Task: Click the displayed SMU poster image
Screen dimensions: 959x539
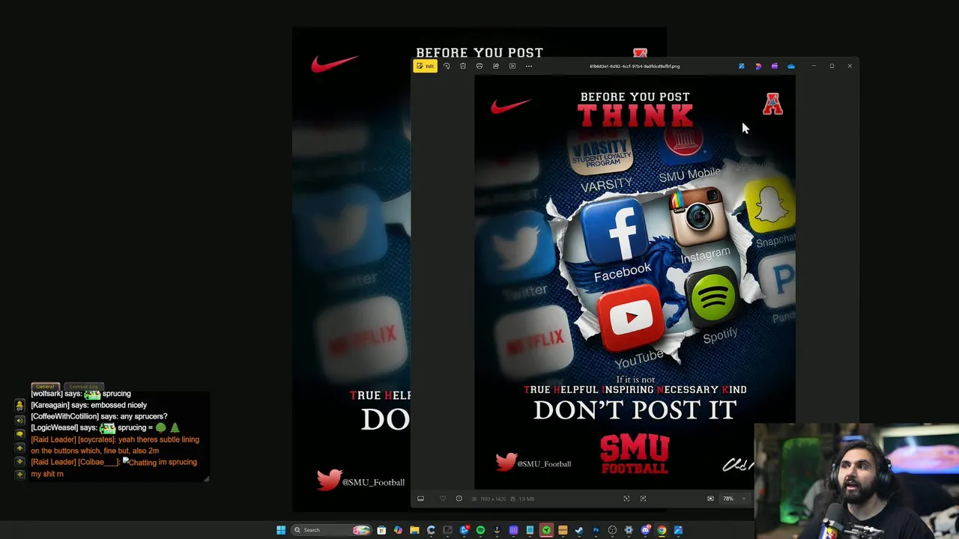Action: tap(635, 282)
